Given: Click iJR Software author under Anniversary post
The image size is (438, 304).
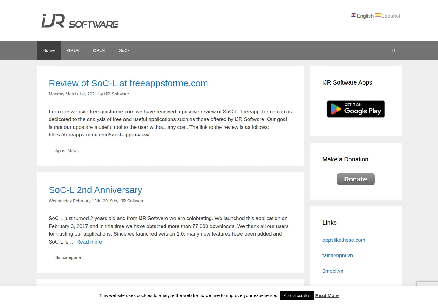Looking at the screenshot, I should coord(132,201).
